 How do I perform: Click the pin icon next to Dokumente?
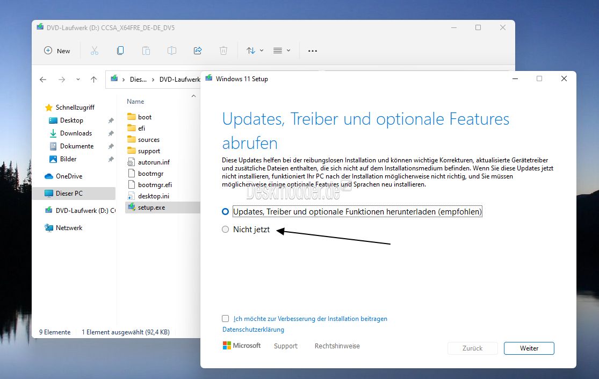click(111, 146)
